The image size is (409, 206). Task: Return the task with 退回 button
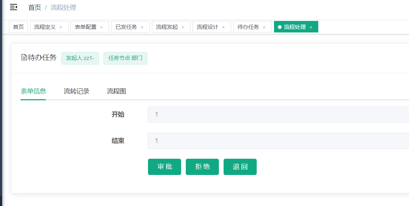(240, 167)
